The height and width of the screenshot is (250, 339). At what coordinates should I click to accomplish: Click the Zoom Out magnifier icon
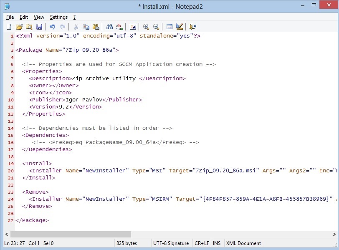(x=156, y=27)
